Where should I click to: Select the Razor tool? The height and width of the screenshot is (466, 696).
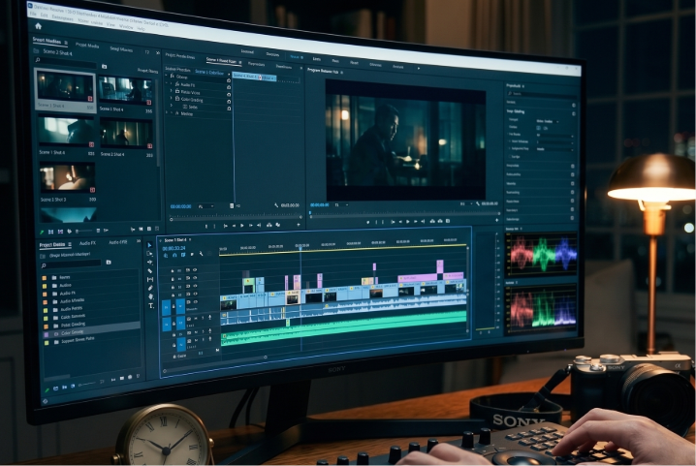tap(150, 270)
